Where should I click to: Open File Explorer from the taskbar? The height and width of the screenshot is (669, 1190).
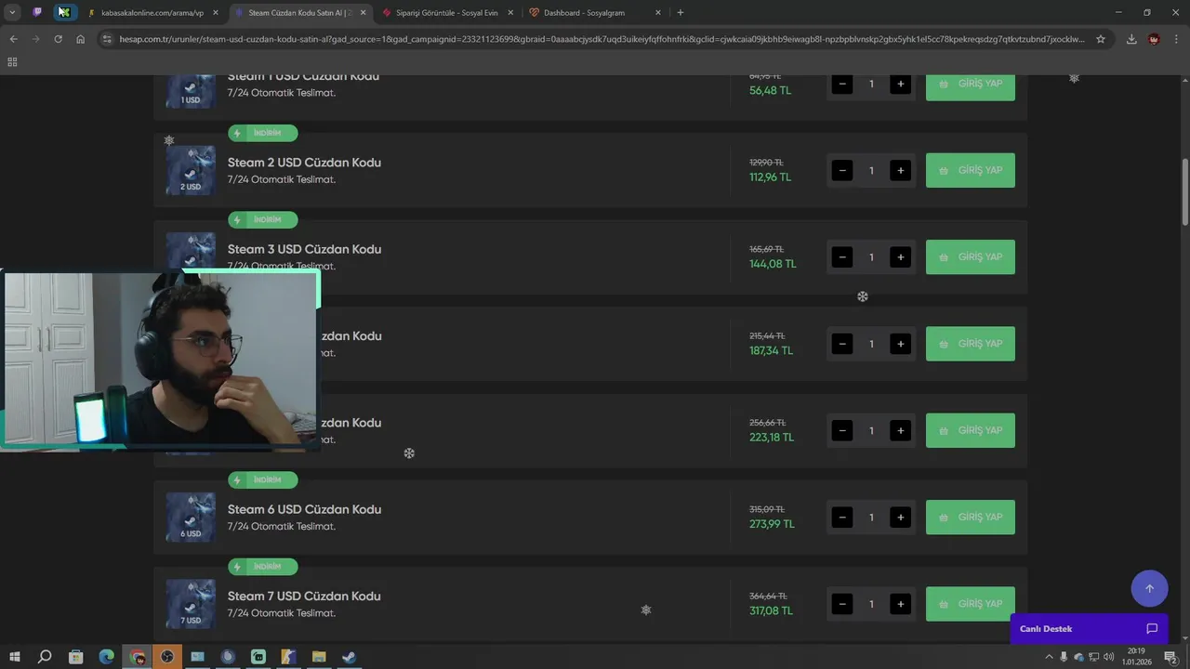click(319, 657)
